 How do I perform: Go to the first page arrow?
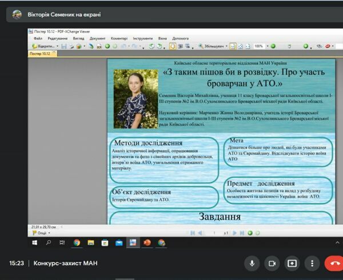193,233
